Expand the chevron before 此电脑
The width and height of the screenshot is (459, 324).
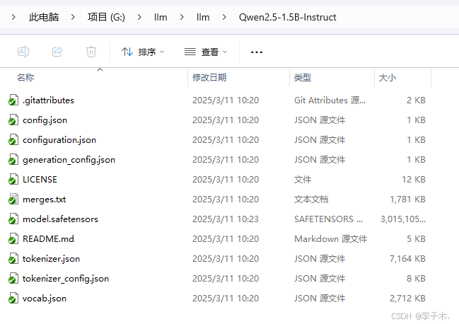[x=13, y=17]
